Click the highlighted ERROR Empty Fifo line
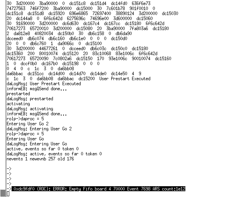251x197 pixels. tap(98, 189)
